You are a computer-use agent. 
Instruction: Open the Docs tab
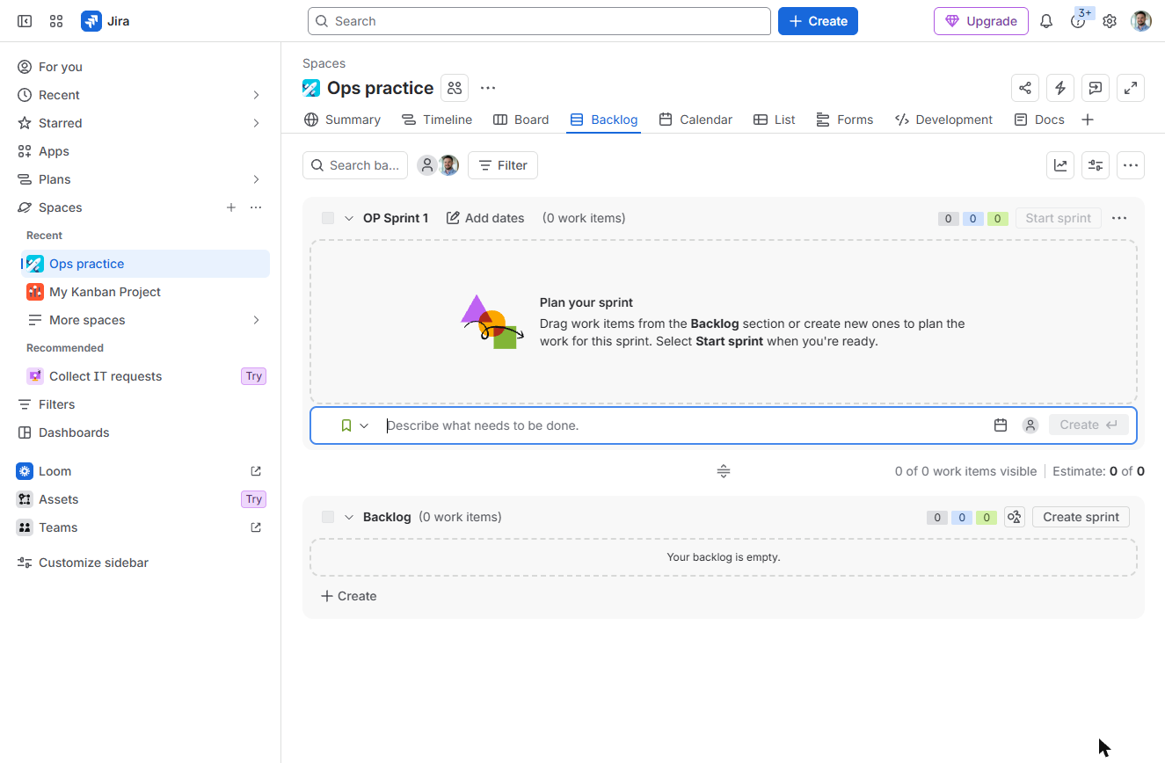(1039, 120)
